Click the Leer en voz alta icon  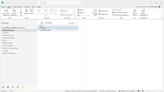(135, 11)
